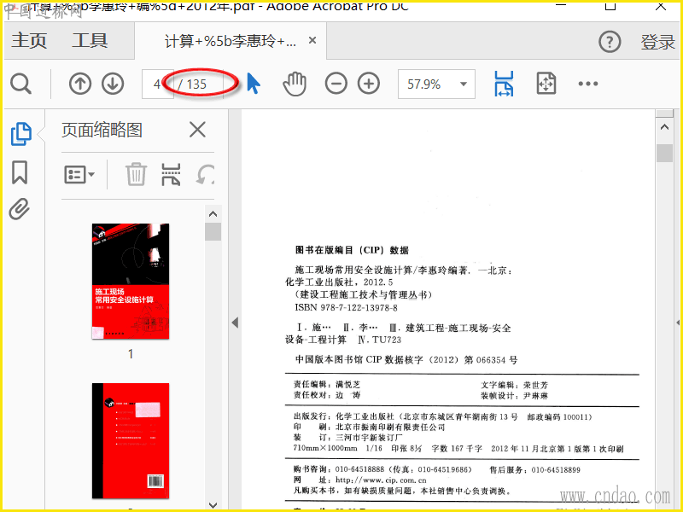The image size is (683, 512).
Task: Select page 1 thumbnail
Action: pyautogui.click(x=131, y=282)
